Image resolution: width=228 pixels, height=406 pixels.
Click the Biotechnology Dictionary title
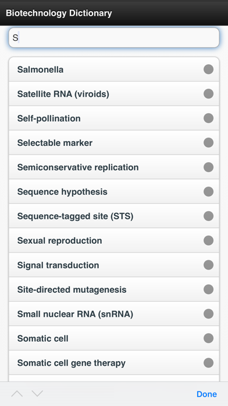(x=59, y=13)
